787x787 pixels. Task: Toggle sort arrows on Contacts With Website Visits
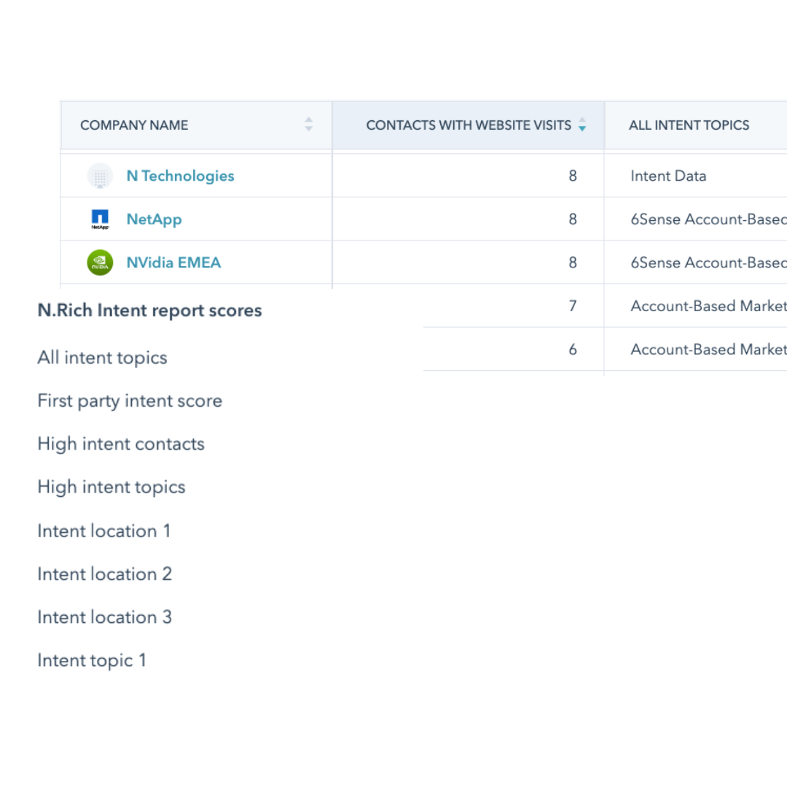click(582, 125)
